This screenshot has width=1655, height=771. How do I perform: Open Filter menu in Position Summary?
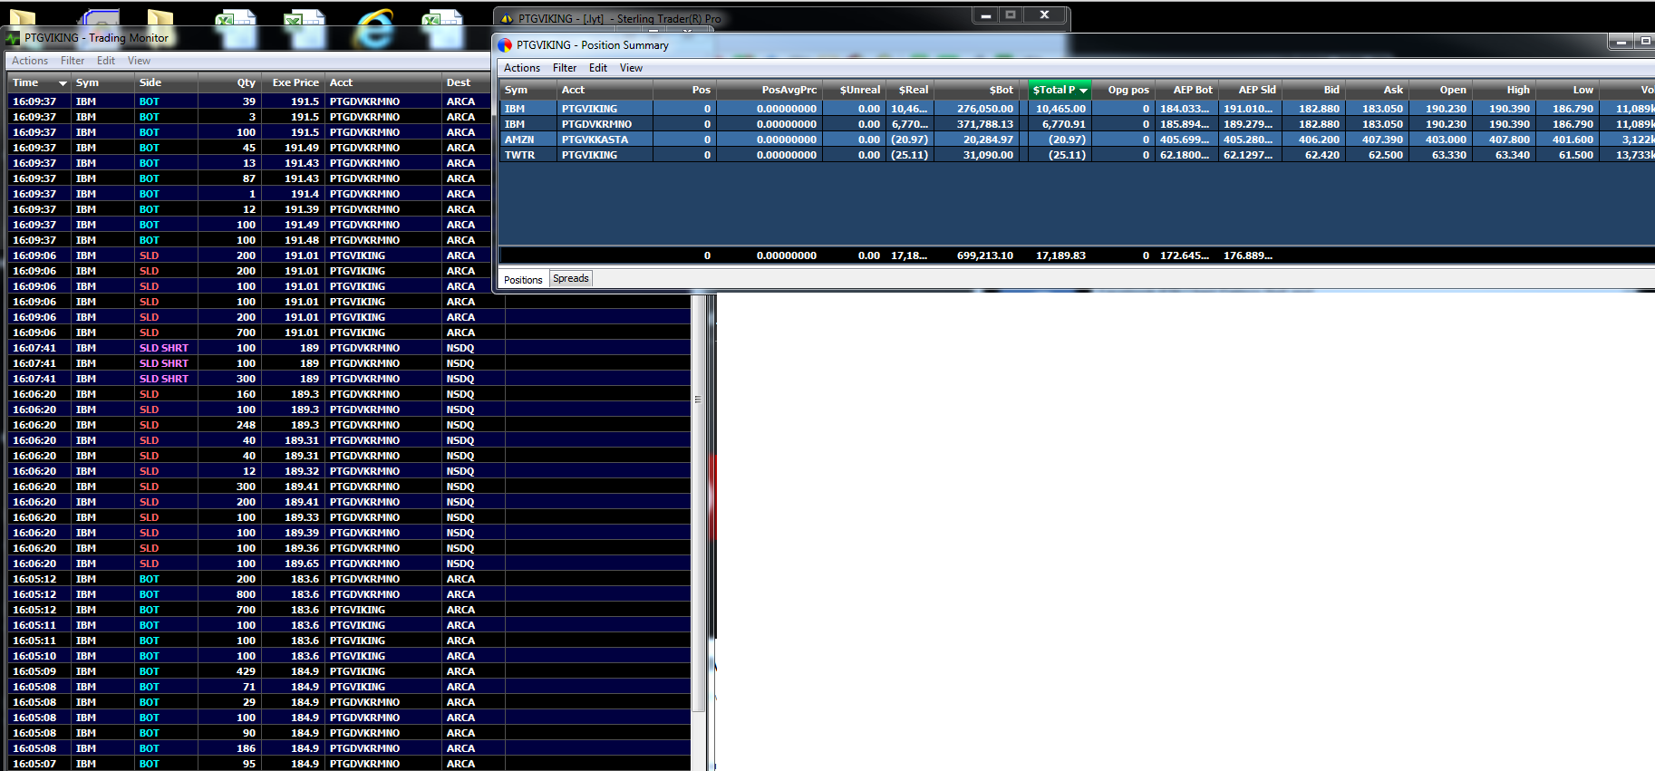point(565,68)
